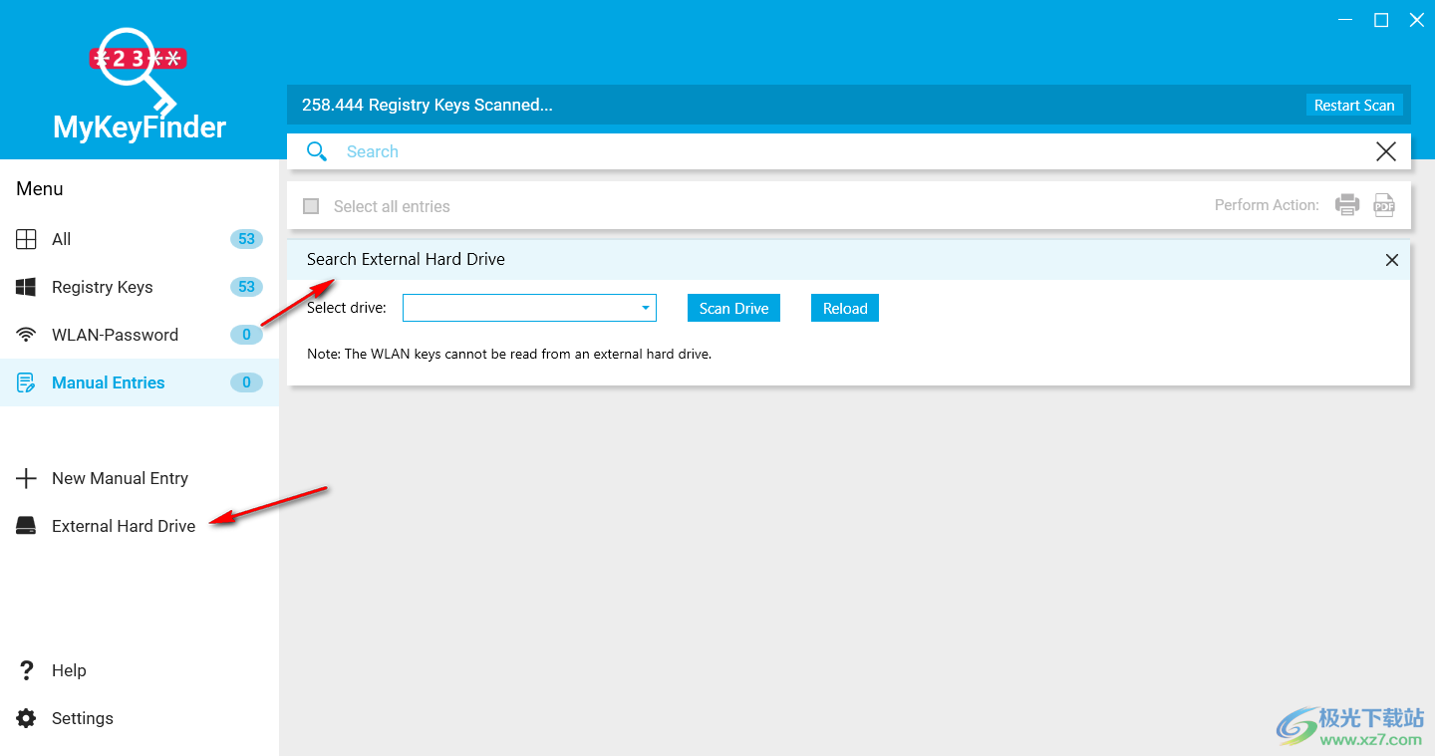
Task: Click the Select drive label
Action: (347, 308)
